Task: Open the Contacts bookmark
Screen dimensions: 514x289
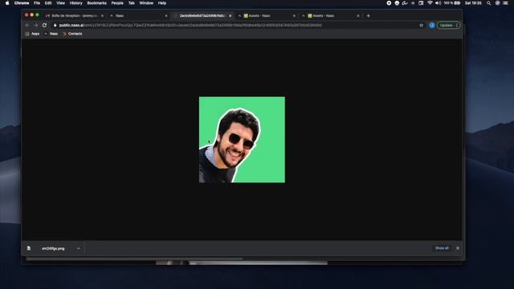Action: [72, 34]
